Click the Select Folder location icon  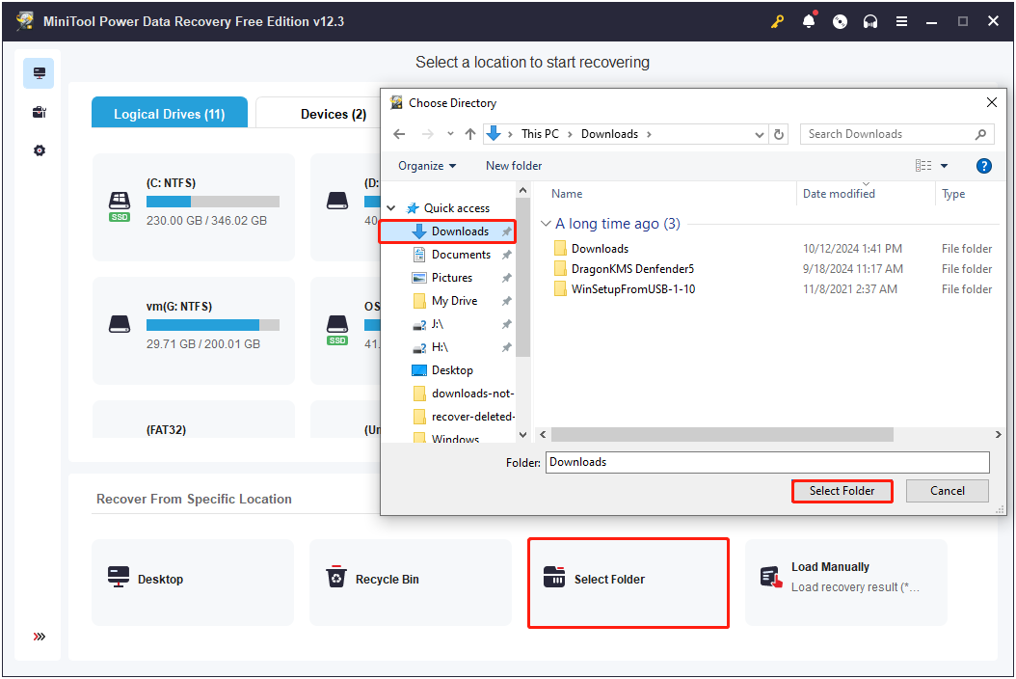coord(554,576)
